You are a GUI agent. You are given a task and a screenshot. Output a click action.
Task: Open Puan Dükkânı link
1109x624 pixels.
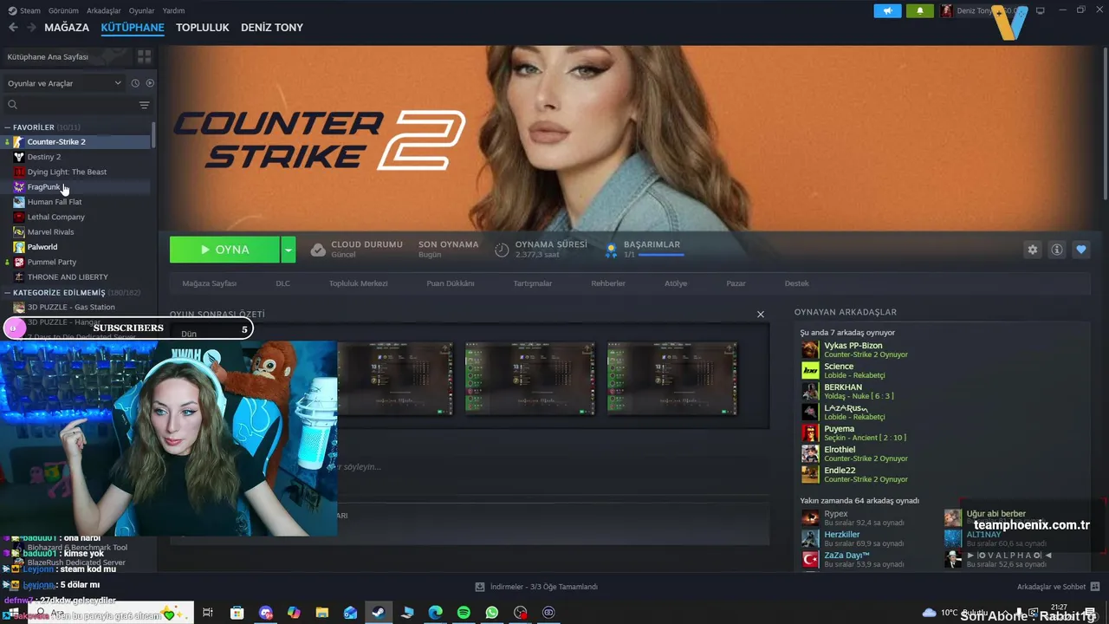451,283
